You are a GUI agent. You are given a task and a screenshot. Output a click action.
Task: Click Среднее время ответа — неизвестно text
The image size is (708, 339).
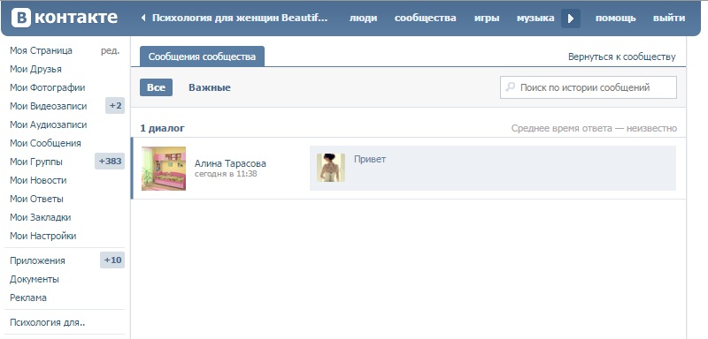594,128
